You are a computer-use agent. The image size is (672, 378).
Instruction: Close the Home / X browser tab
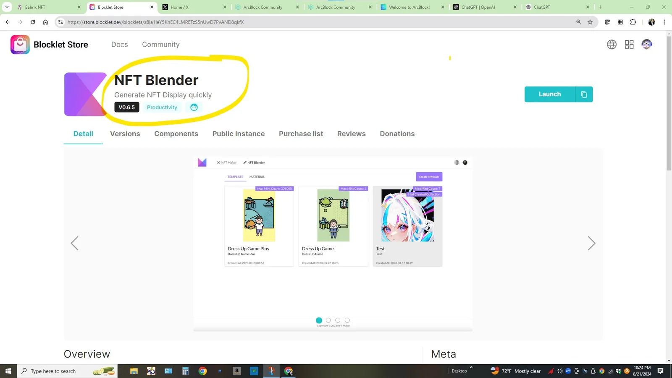click(x=225, y=7)
